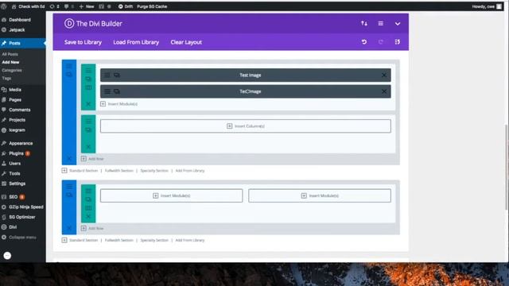
Task: Delete the Test Image module
Action: click(x=383, y=75)
